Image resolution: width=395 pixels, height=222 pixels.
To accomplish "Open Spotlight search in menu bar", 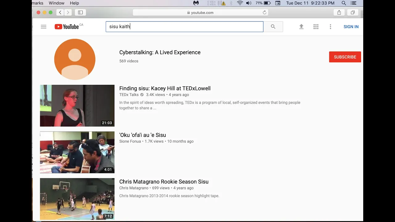I will pyautogui.click(x=344, y=3).
